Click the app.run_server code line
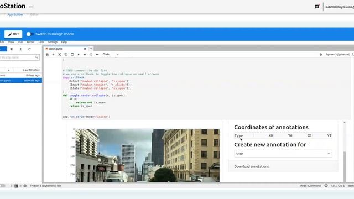This screenshot has width=354, height=199. [86, 117]
